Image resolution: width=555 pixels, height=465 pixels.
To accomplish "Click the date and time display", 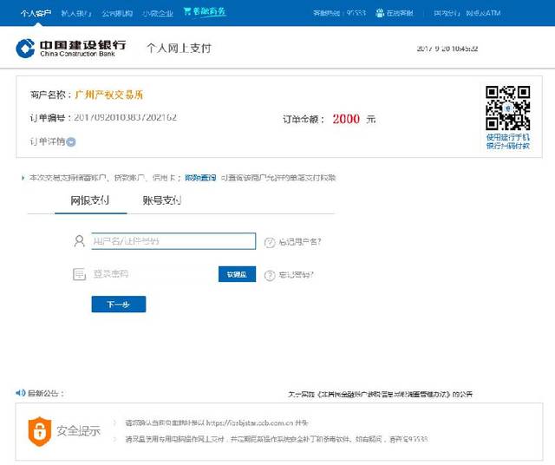I will coord(447,49).
